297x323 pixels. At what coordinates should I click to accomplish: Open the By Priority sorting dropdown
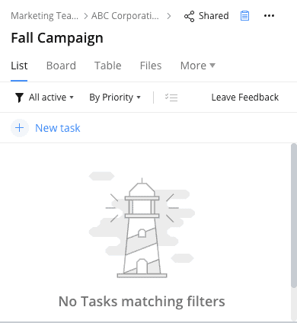coord(115,98)
